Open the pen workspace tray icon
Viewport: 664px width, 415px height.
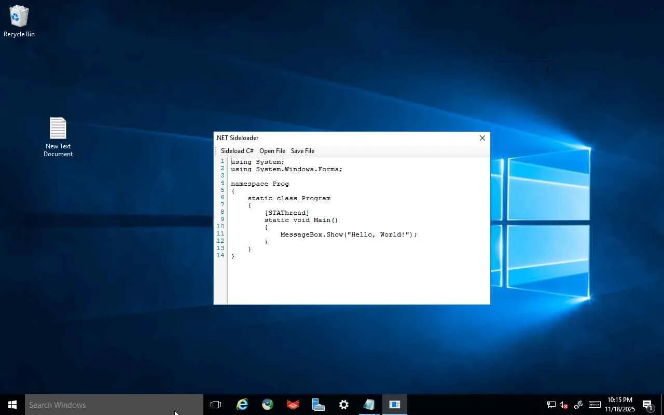[x=578, y=405]
